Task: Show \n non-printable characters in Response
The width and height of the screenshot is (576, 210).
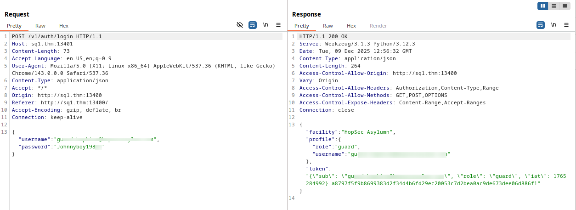Action: coord(553,25)
